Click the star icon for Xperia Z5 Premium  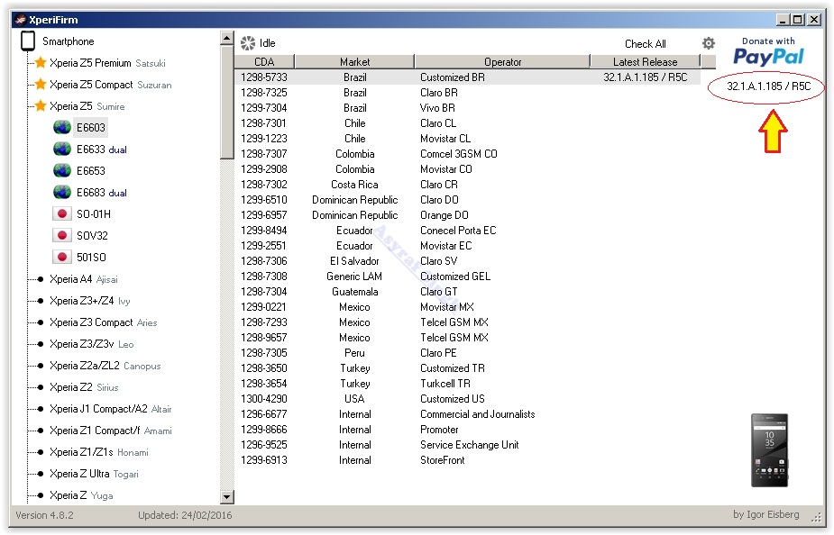[41, 63]
